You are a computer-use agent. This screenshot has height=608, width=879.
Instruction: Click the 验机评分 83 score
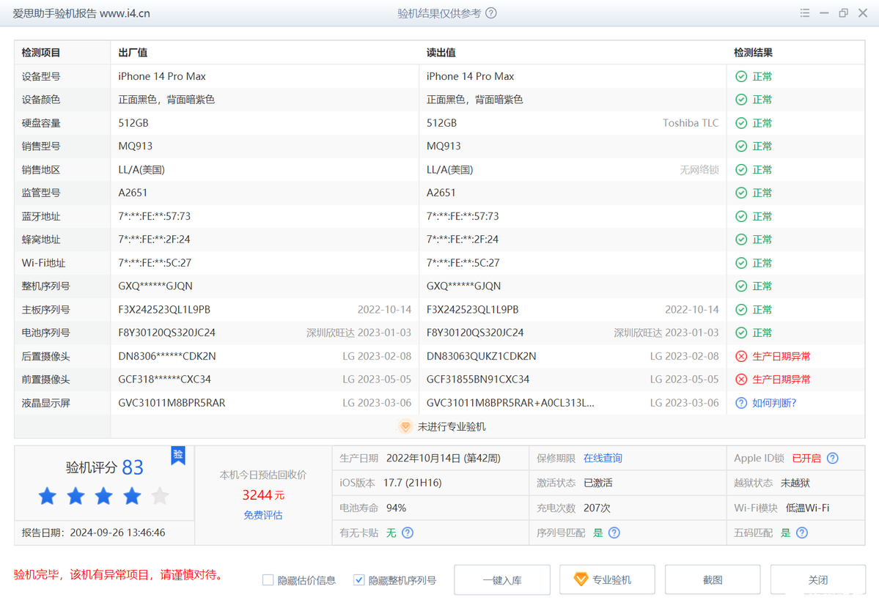(x=104, y=467)
